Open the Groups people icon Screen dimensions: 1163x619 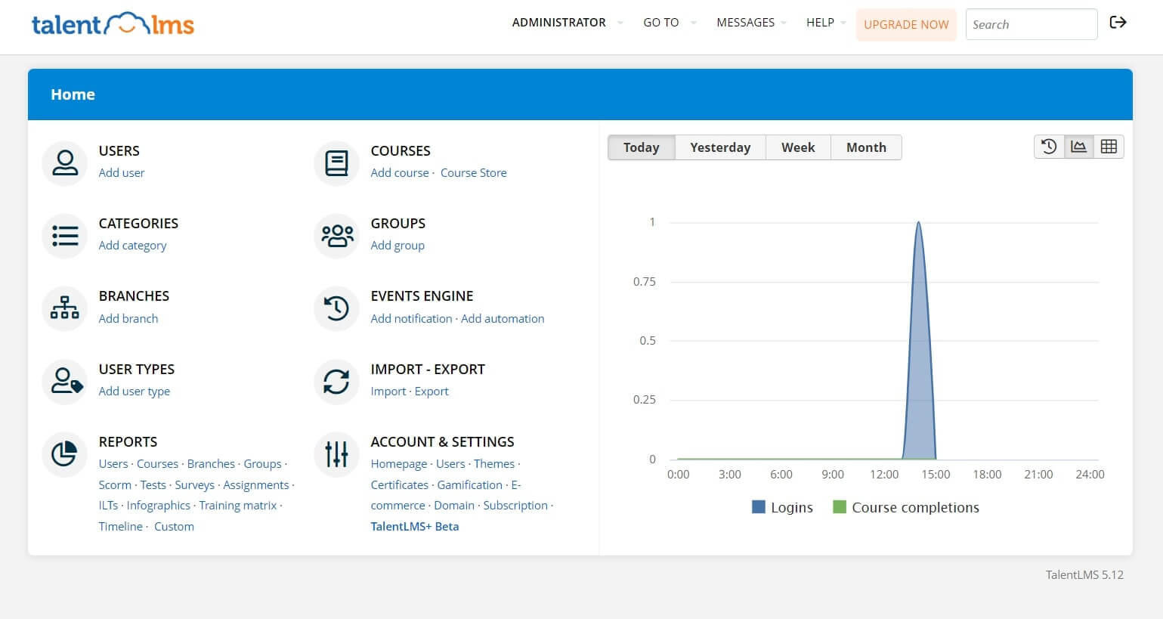coord(336,236)
